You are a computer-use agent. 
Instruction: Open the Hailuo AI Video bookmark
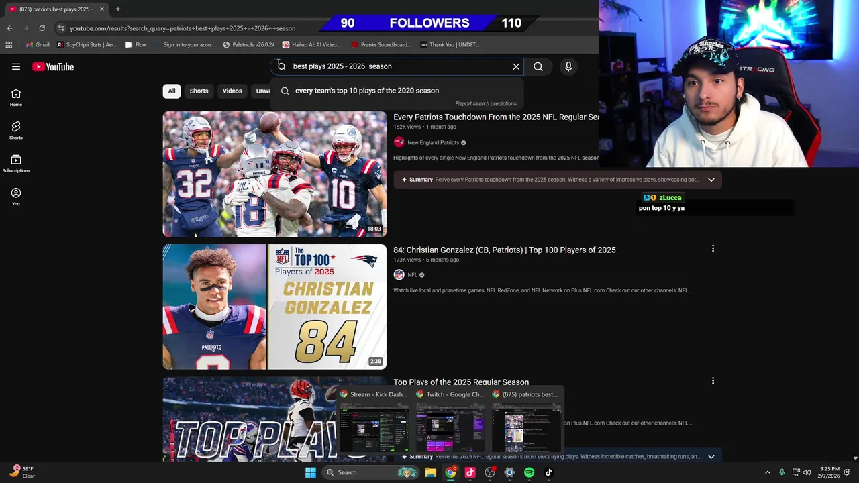click(x=311, y=45)
